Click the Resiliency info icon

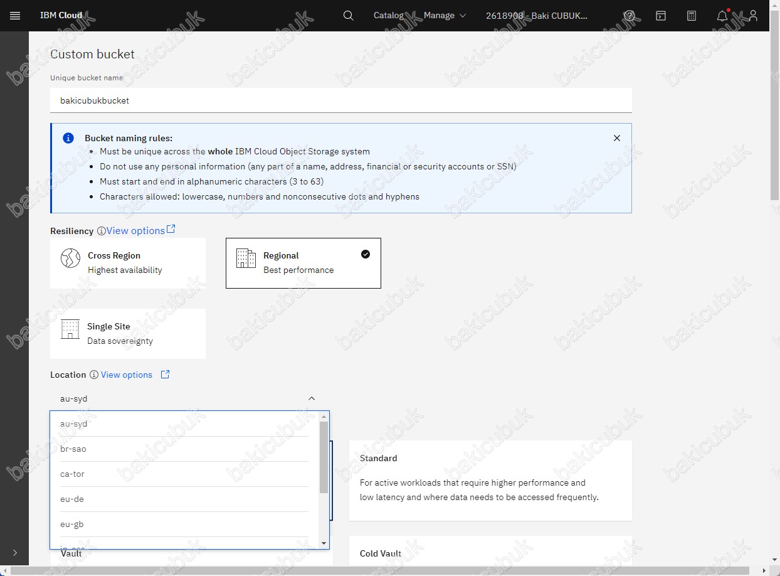[101, 231]
